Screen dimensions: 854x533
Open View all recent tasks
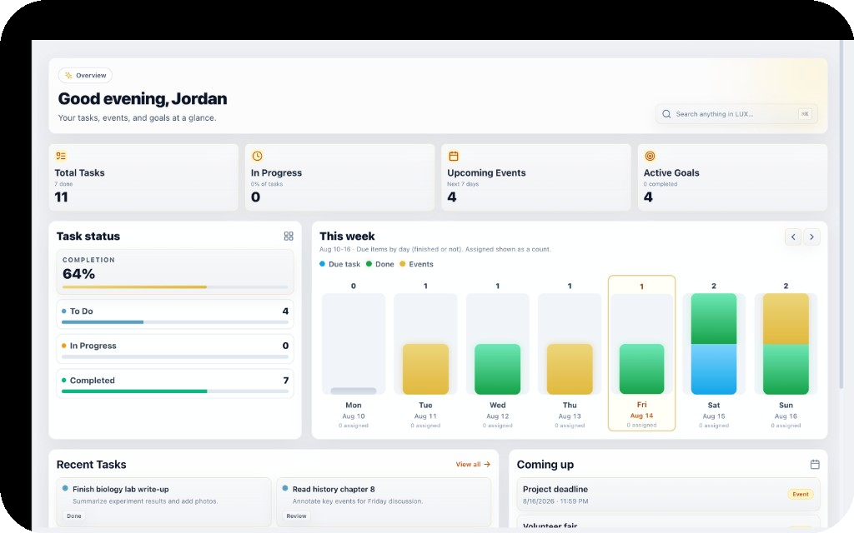(x=473, y=465)
